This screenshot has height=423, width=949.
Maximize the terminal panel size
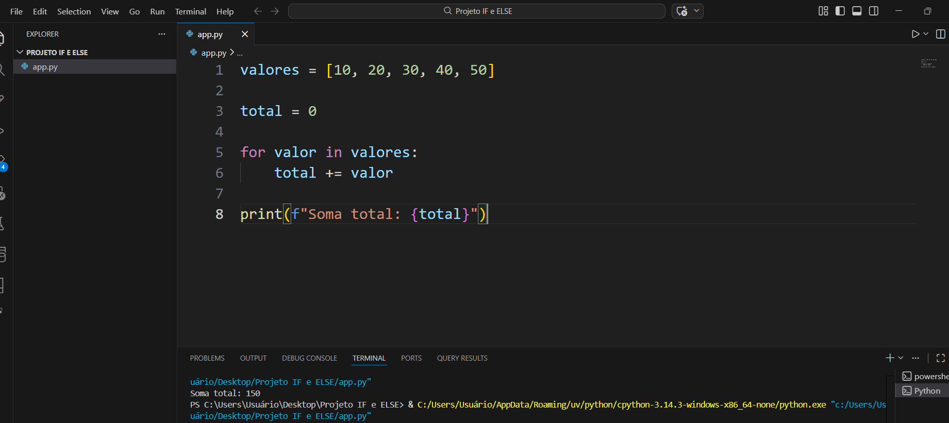[x=940, y=358]
